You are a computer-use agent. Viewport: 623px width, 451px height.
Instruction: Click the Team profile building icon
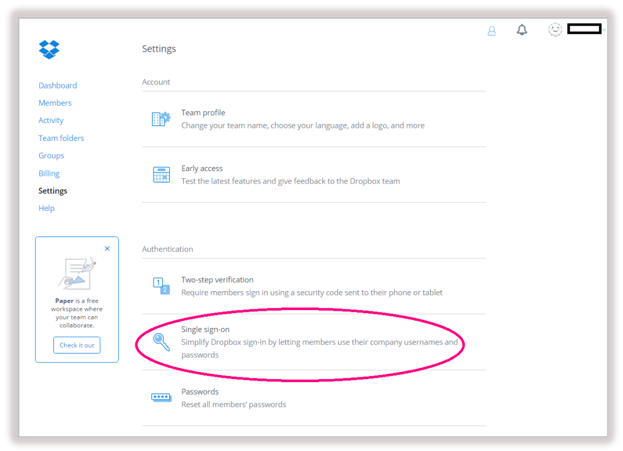coord(161,119)
